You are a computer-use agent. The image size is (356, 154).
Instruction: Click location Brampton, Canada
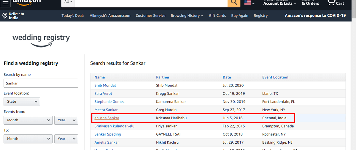[278, 126]
